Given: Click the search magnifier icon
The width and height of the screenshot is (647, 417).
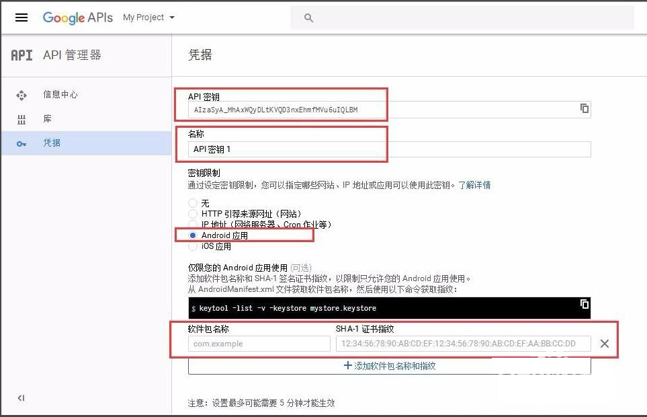Looking at the screenshot, I should pos(308,17).
